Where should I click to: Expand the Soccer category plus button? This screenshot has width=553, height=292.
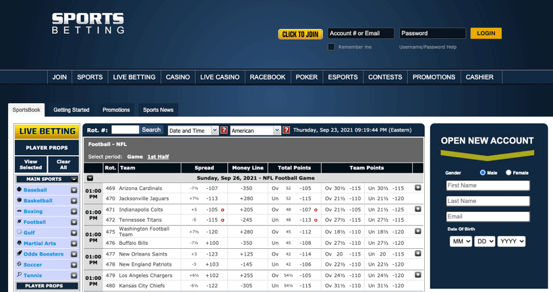click(x=74, y=265)
